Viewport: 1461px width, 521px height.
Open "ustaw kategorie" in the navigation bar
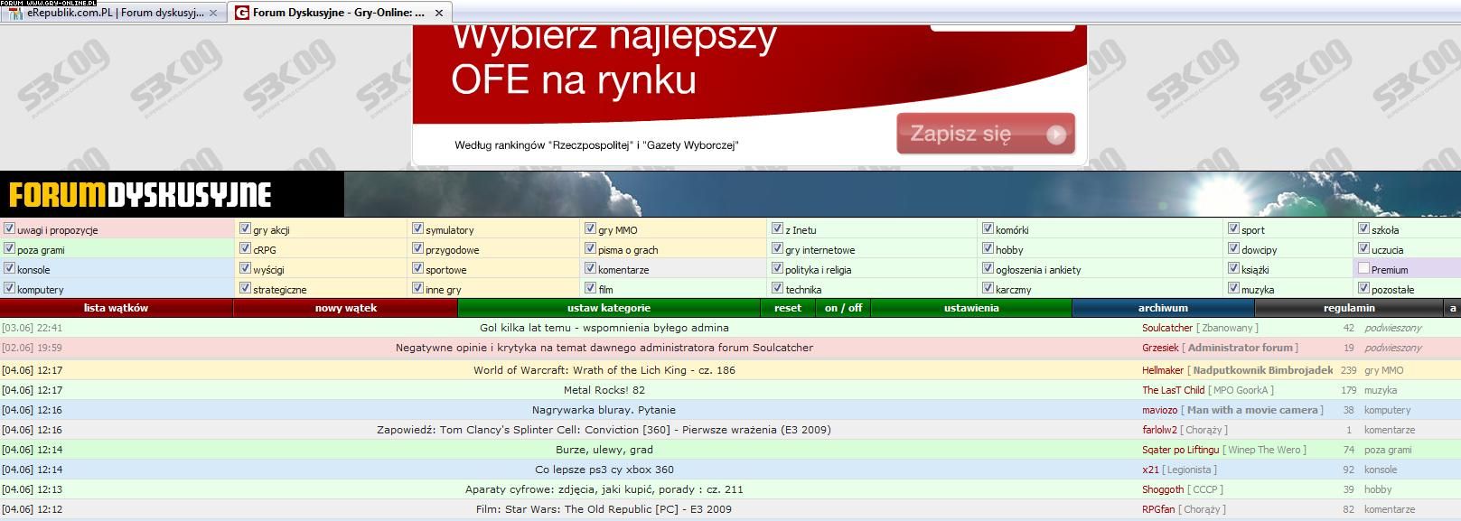click(608, 308)
